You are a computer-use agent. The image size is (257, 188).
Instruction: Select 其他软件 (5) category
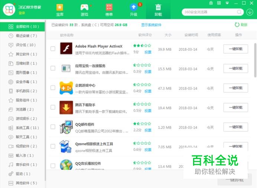(22, 183)
